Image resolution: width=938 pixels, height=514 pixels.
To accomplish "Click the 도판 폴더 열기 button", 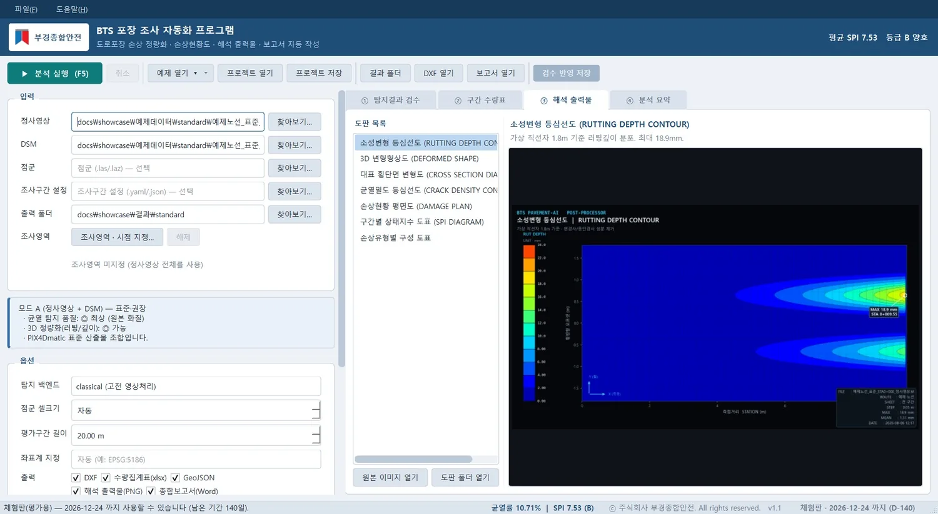I will tap(465, 477).
